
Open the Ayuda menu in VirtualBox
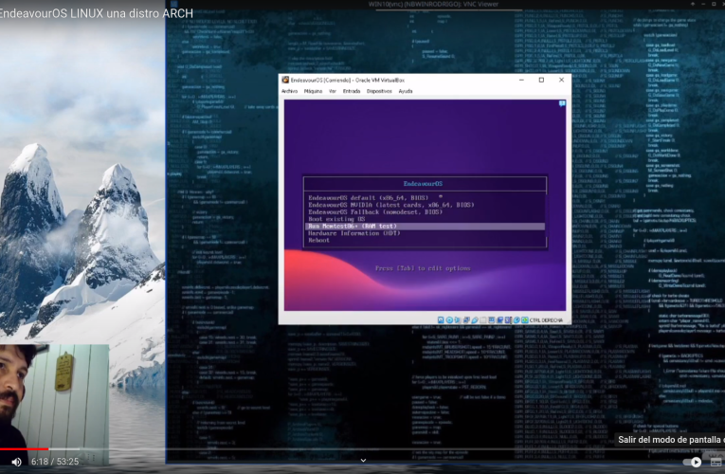coord(406,91)
